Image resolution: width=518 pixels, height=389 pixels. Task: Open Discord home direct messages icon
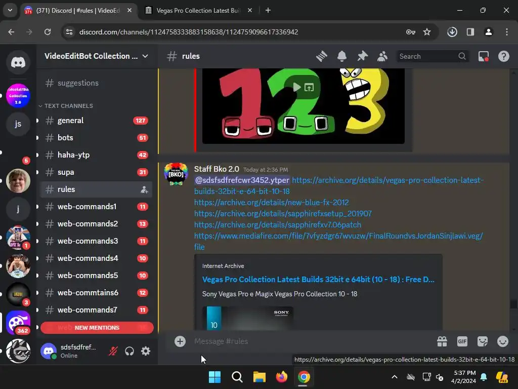click(18, 62)
